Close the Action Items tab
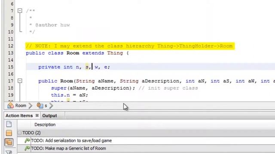 coord(37,115)
